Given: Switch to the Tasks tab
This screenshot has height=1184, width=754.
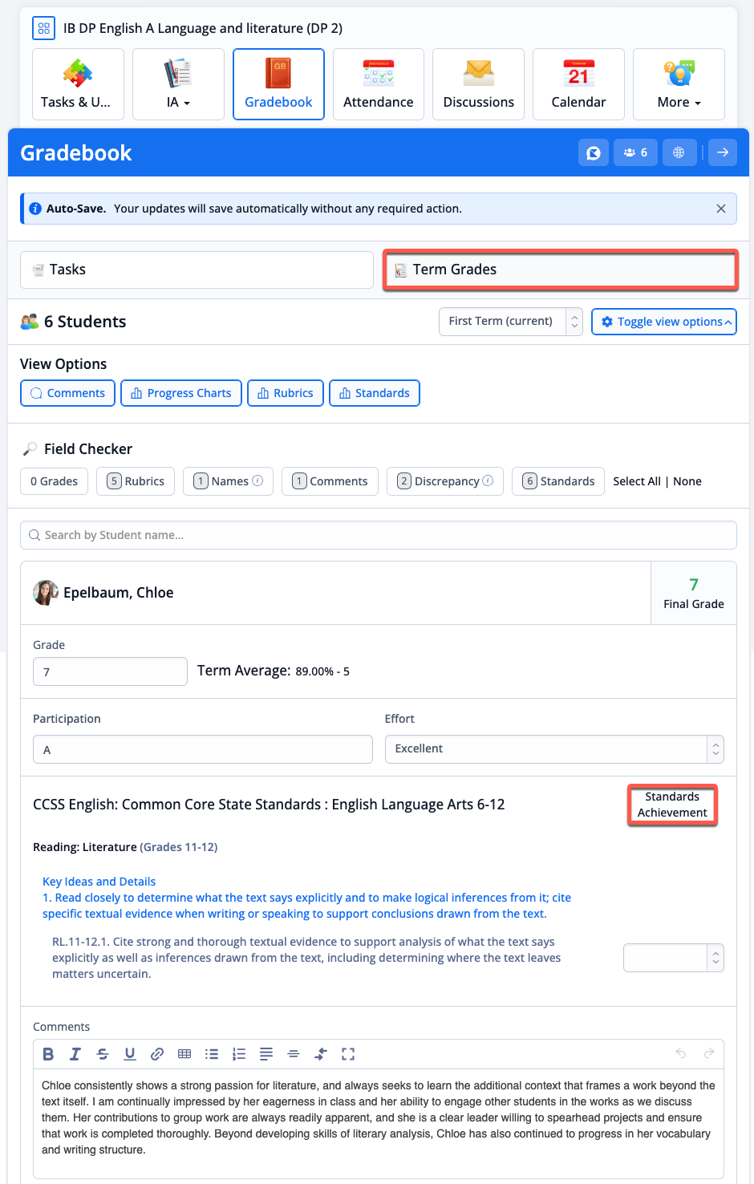Looking at the screenshot, I should pos(197,270).
